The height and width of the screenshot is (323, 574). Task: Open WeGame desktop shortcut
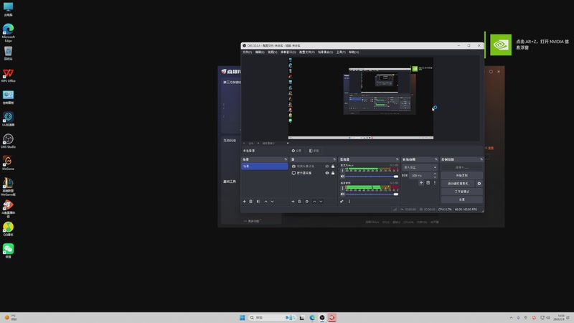8,163
